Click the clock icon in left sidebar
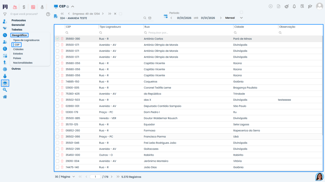 (5, 35)
